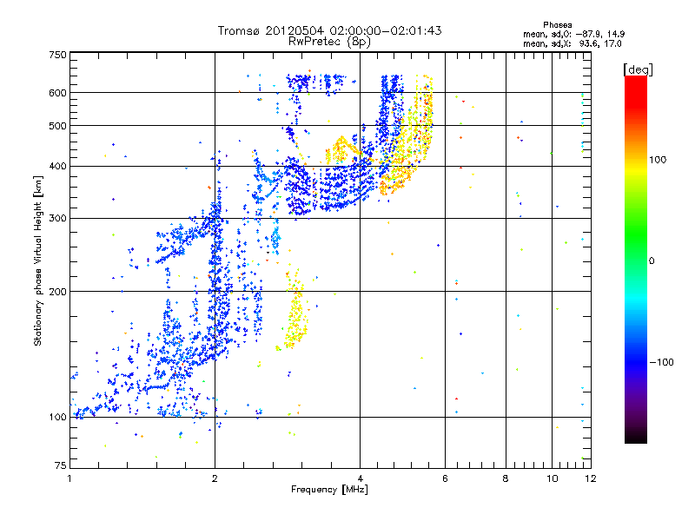Click the y-axis tick label '300'
Viewport: 695px width, 521px height.
57,219
